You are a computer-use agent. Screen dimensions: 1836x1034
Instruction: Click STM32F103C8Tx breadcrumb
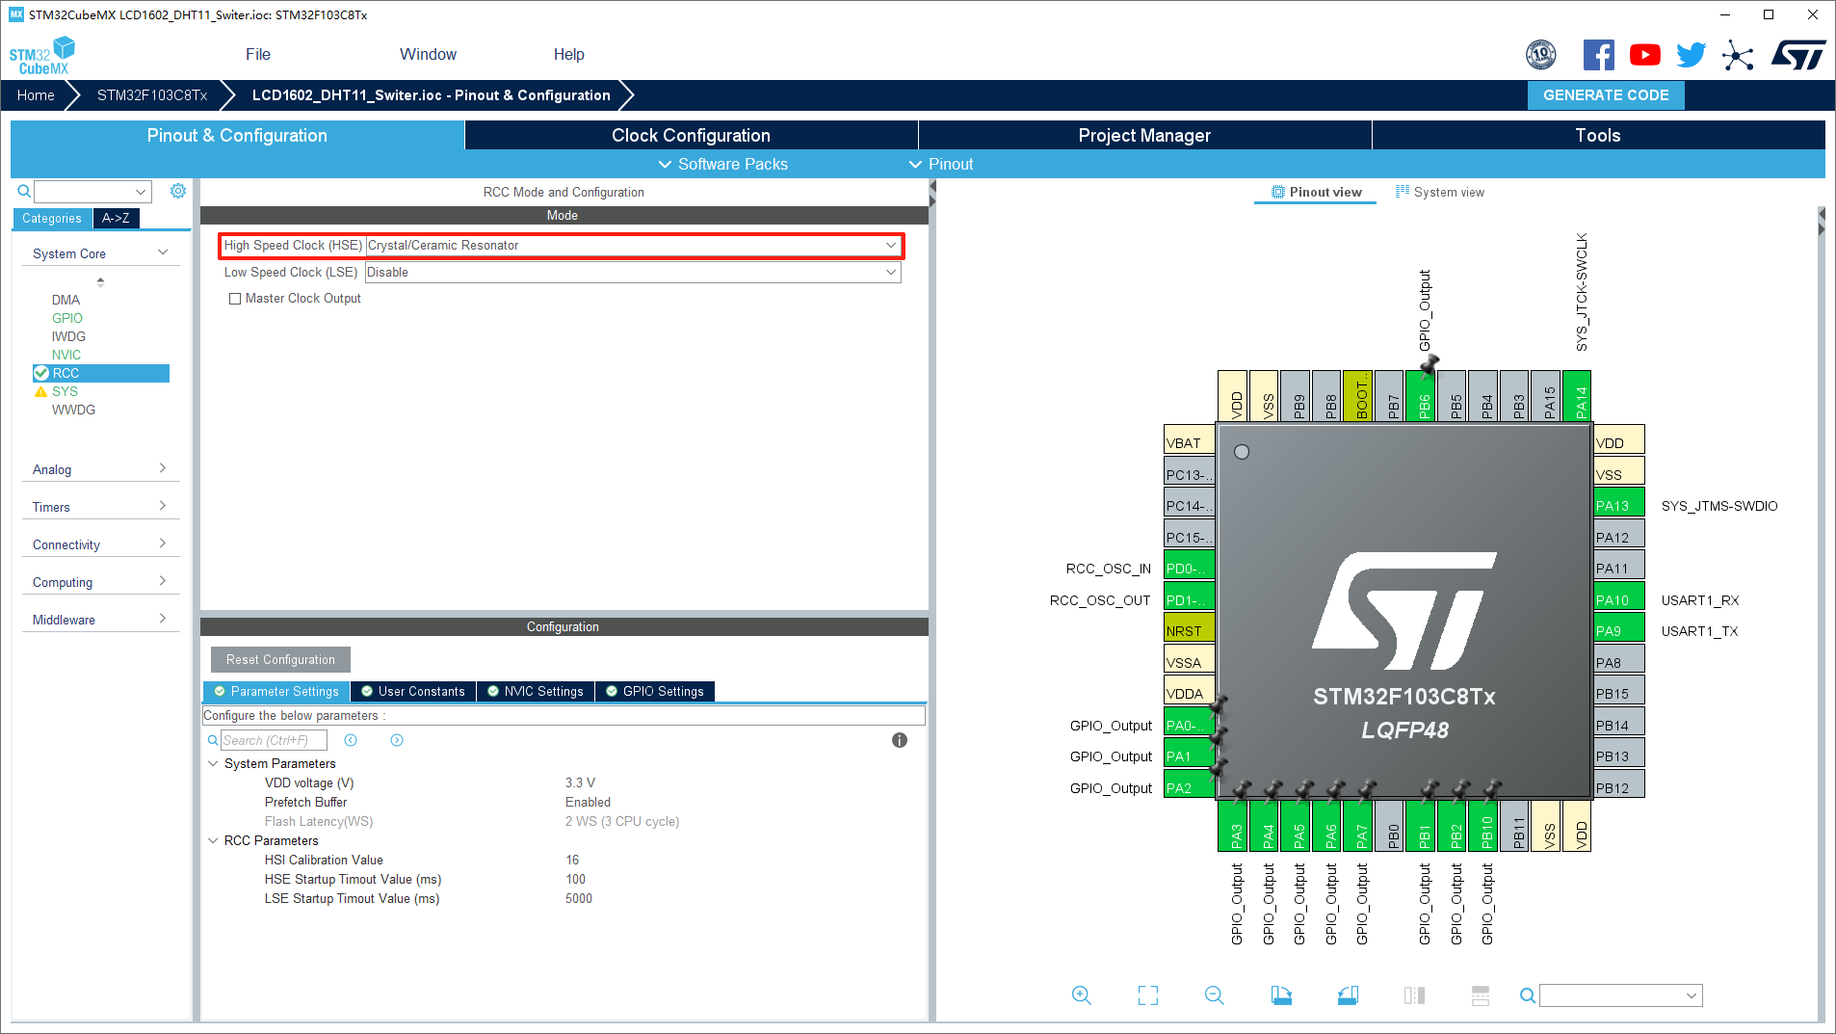[x=152, y=94]
